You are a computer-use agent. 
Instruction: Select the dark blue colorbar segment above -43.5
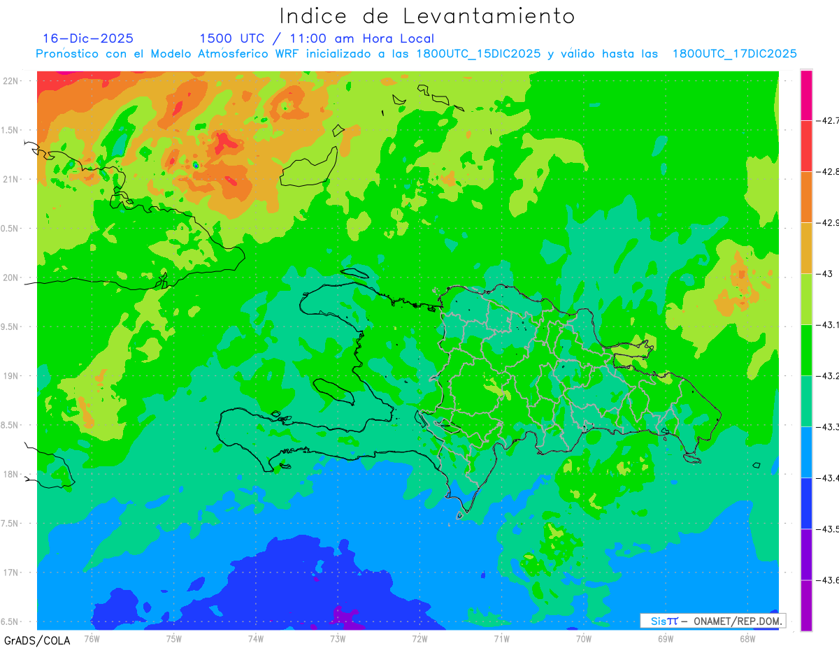tap(806, 503)
